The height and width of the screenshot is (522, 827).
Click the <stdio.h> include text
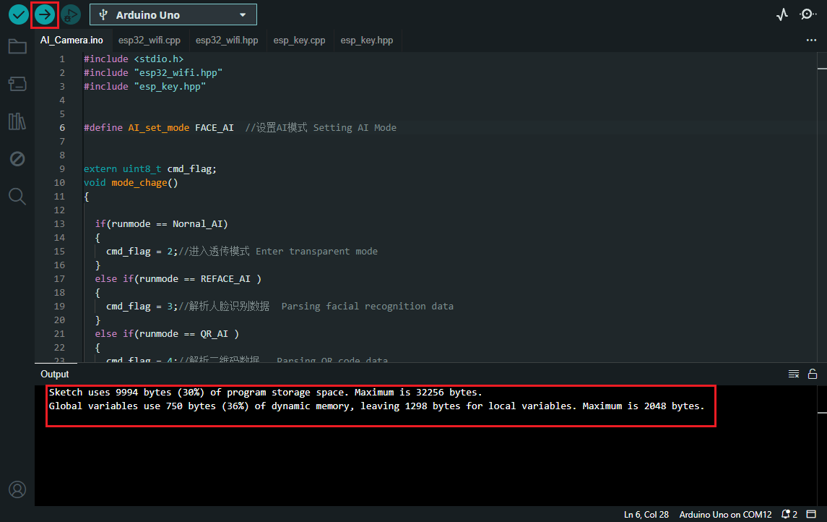point(159,59)
